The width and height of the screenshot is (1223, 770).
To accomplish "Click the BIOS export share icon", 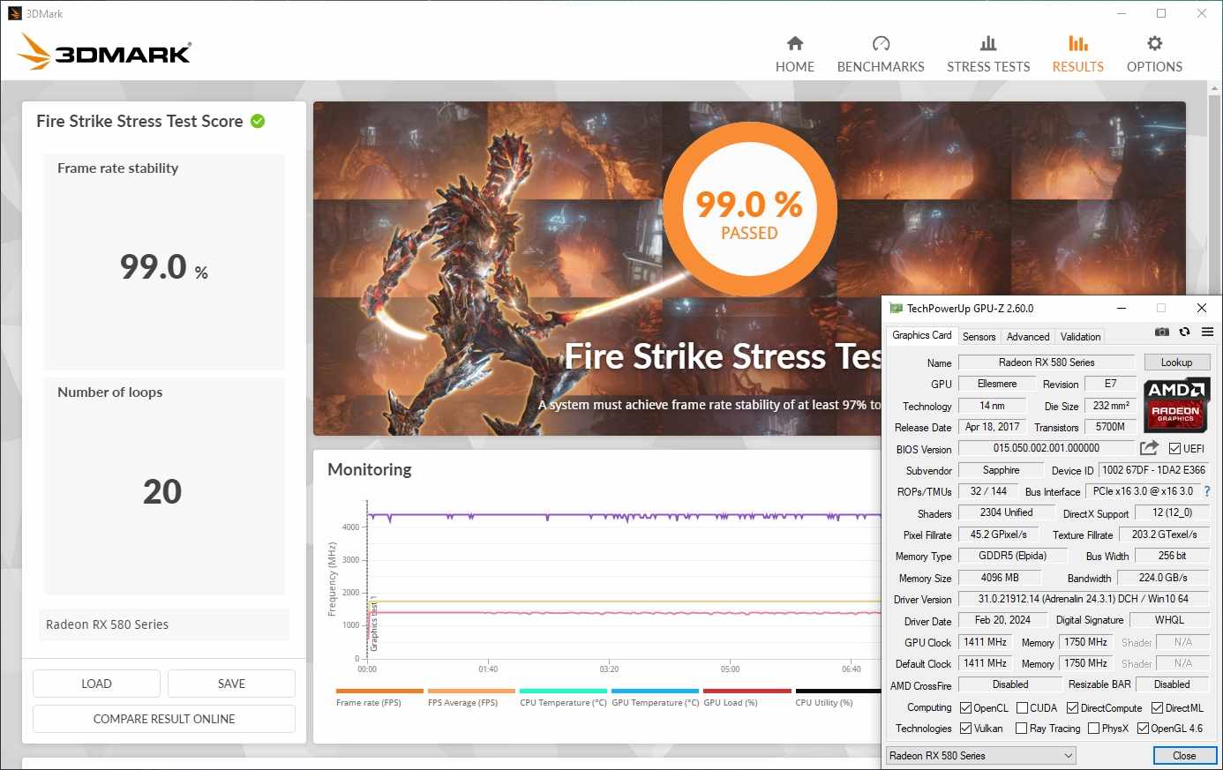I will 1149,448.
